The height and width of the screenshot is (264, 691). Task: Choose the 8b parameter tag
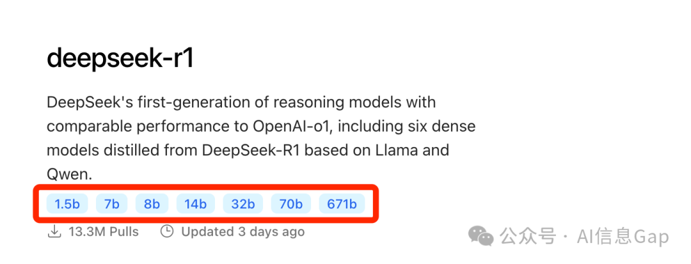(x=152, y=204)
